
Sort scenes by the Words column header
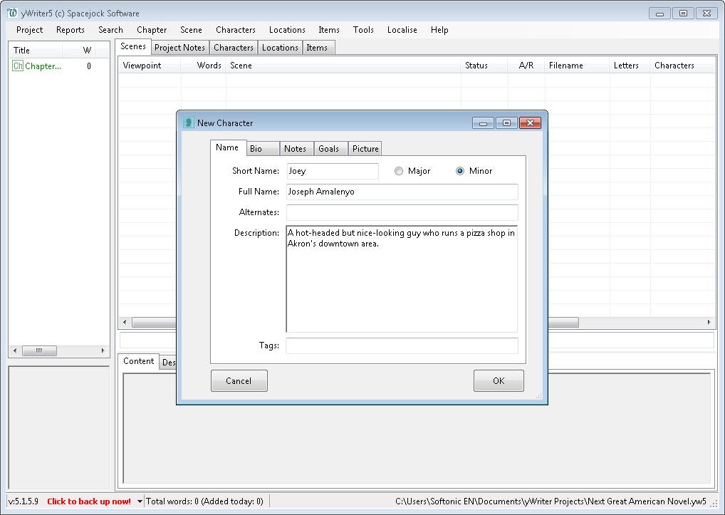click(204, 66)
